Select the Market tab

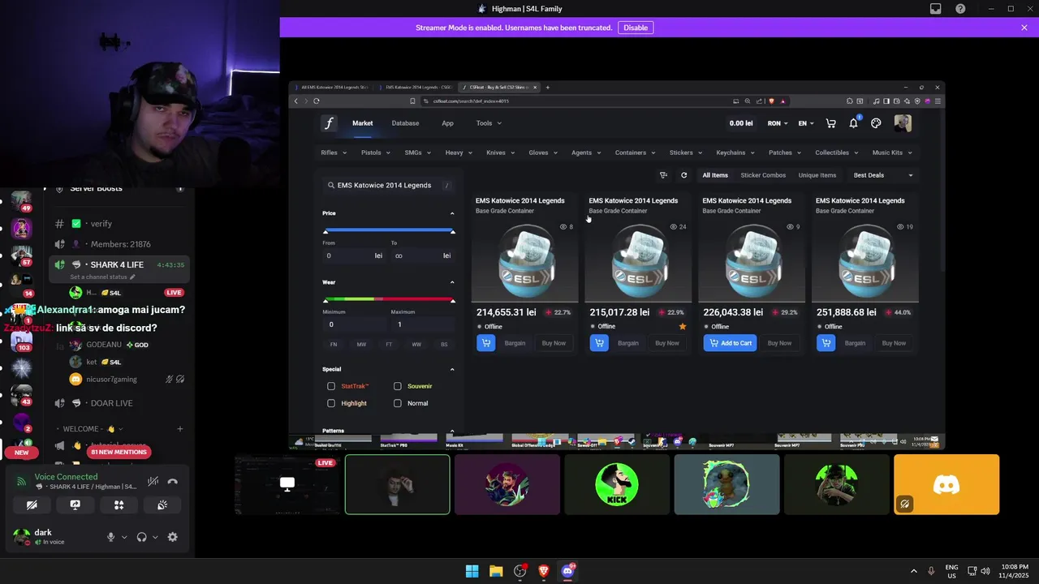tap(362, 123)
